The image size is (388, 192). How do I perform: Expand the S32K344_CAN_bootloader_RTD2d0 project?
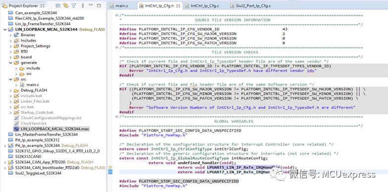point(5,168)
